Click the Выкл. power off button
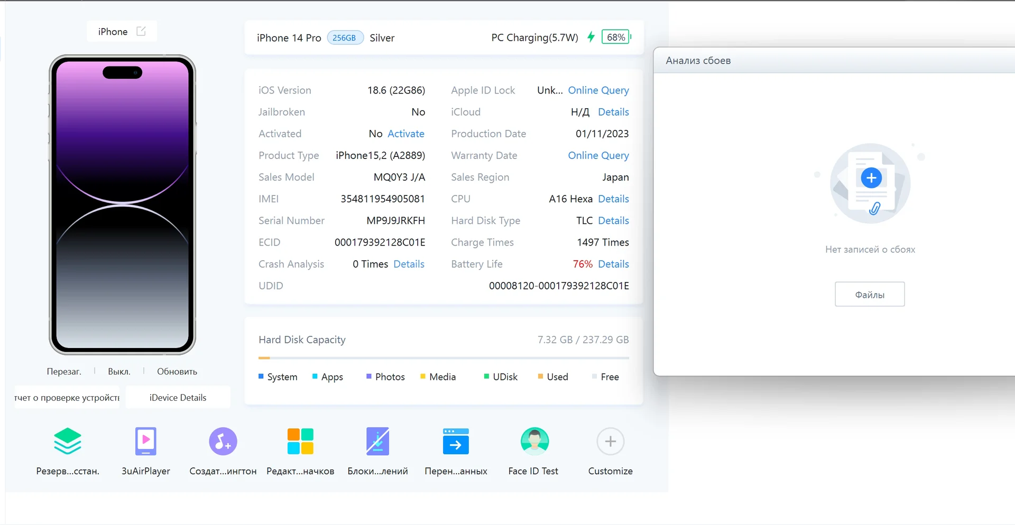1015x525 pixels. (119, 371)
